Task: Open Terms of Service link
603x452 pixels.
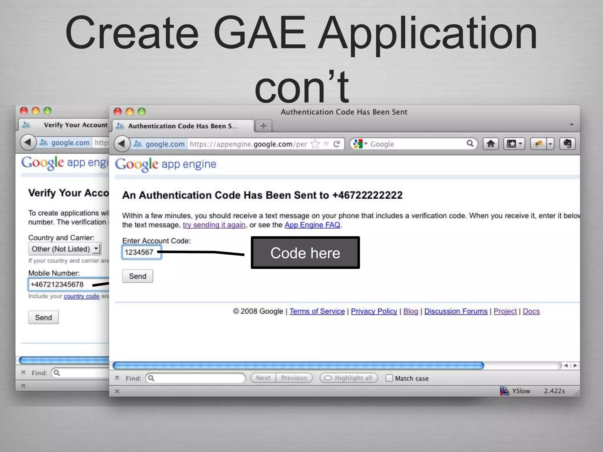Action: point(317,311)
